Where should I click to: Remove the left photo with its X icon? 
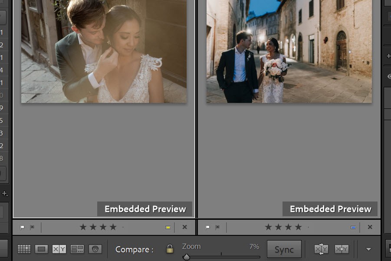click(x=184, y=227)
